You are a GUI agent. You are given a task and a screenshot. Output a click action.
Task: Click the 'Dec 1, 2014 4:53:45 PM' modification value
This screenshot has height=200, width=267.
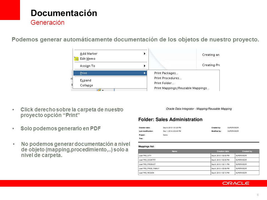point(172,131)
